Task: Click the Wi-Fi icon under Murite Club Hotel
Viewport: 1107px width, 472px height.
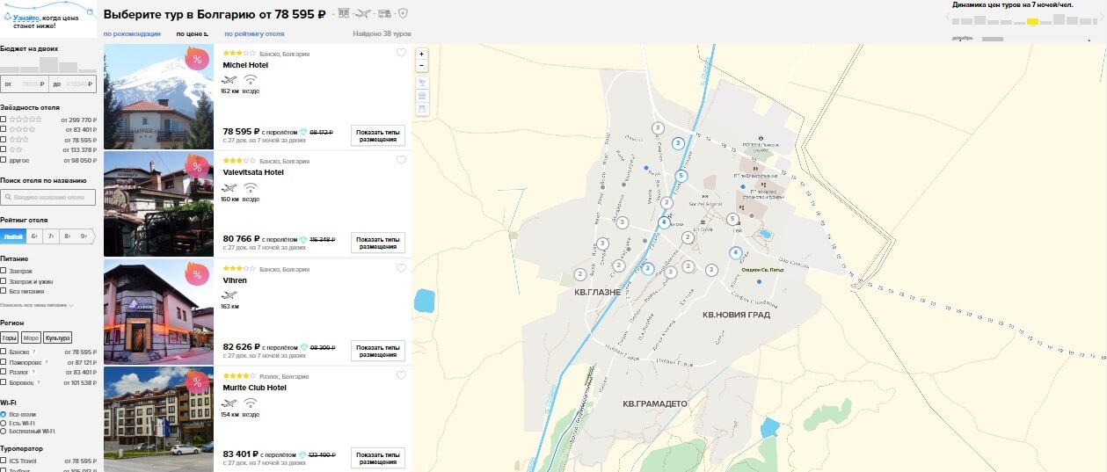Action: [x=250, y=403]
